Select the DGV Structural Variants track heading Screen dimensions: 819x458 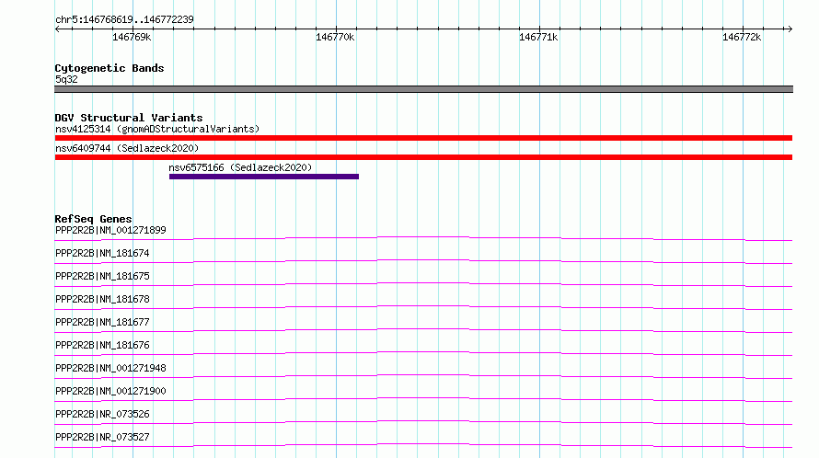(129, 118)
